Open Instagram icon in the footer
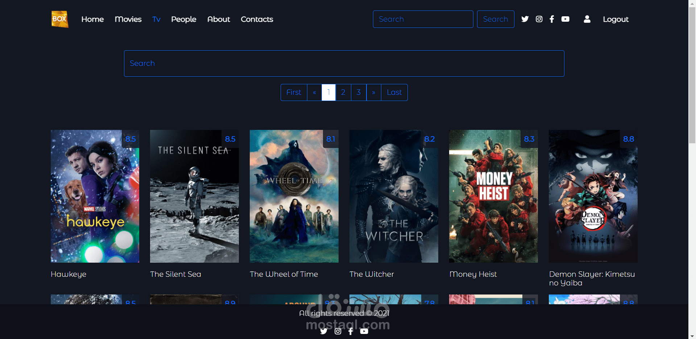Viewport: 696px width, 339px height. (338, 331)
